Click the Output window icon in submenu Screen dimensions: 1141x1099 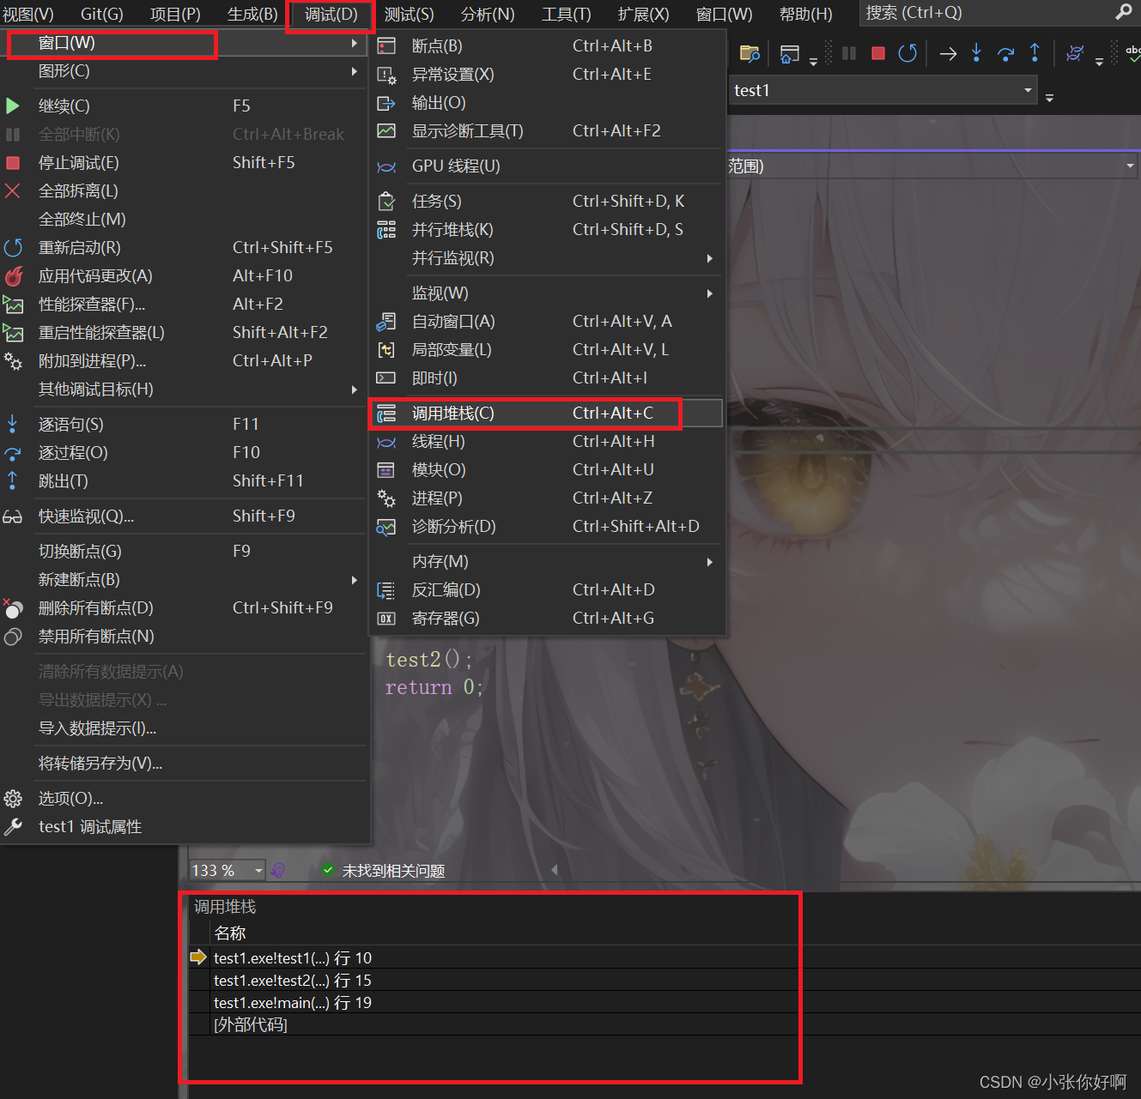(x=386, y=103)
